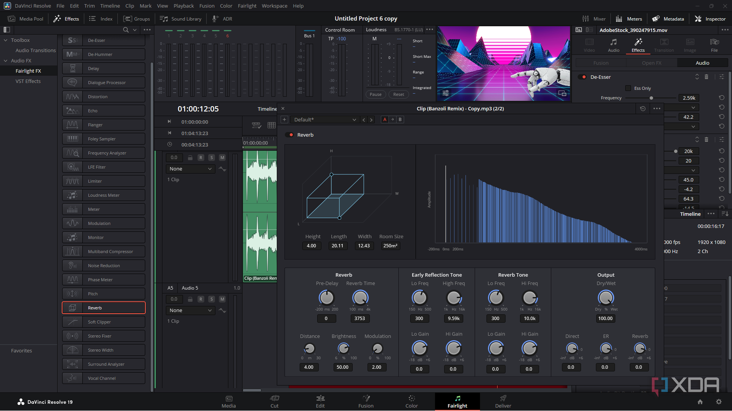The image size is (732, 411).
Task: Toggle the Reverb effect on/off
Action: point(290,135)
